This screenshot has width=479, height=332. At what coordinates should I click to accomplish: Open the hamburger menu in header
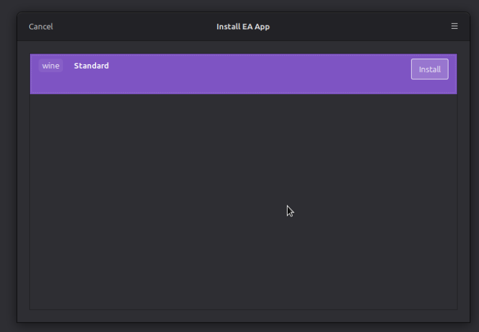click(x=454, y=26)
